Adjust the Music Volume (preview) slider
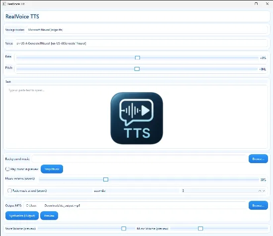 [x=201, y=229]
